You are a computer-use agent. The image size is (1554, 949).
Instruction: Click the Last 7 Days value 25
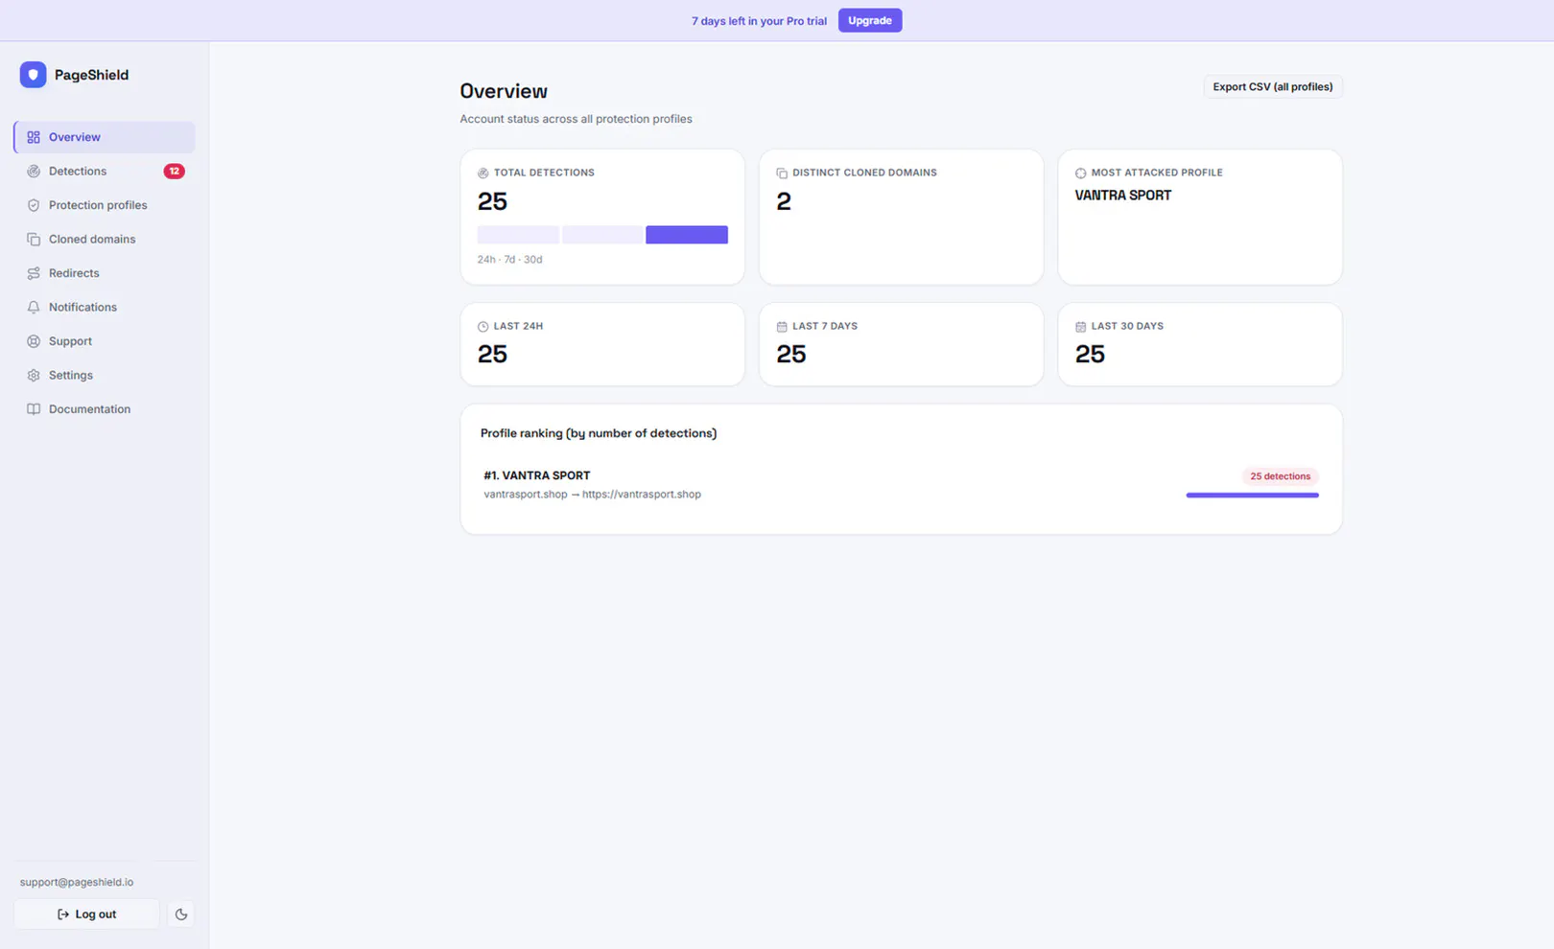point(791,354)
